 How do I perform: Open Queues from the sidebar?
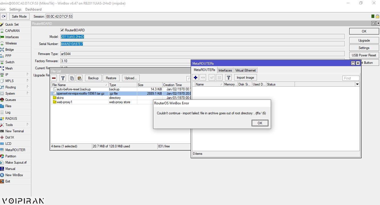(x=11, y=100)
